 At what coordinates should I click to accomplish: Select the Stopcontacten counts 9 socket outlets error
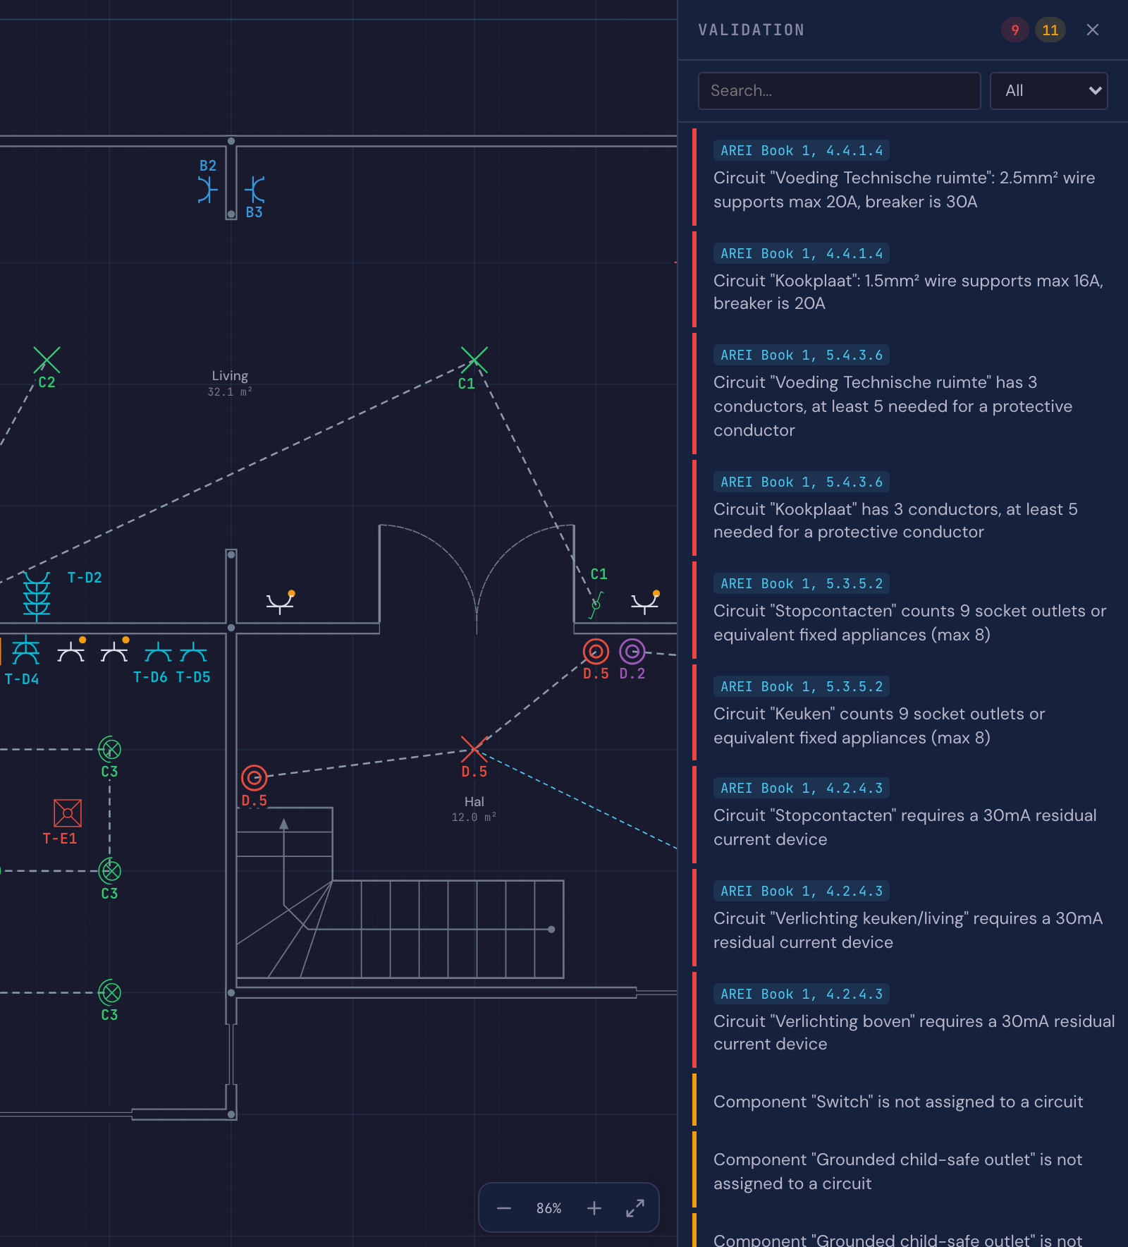[908, 610]
